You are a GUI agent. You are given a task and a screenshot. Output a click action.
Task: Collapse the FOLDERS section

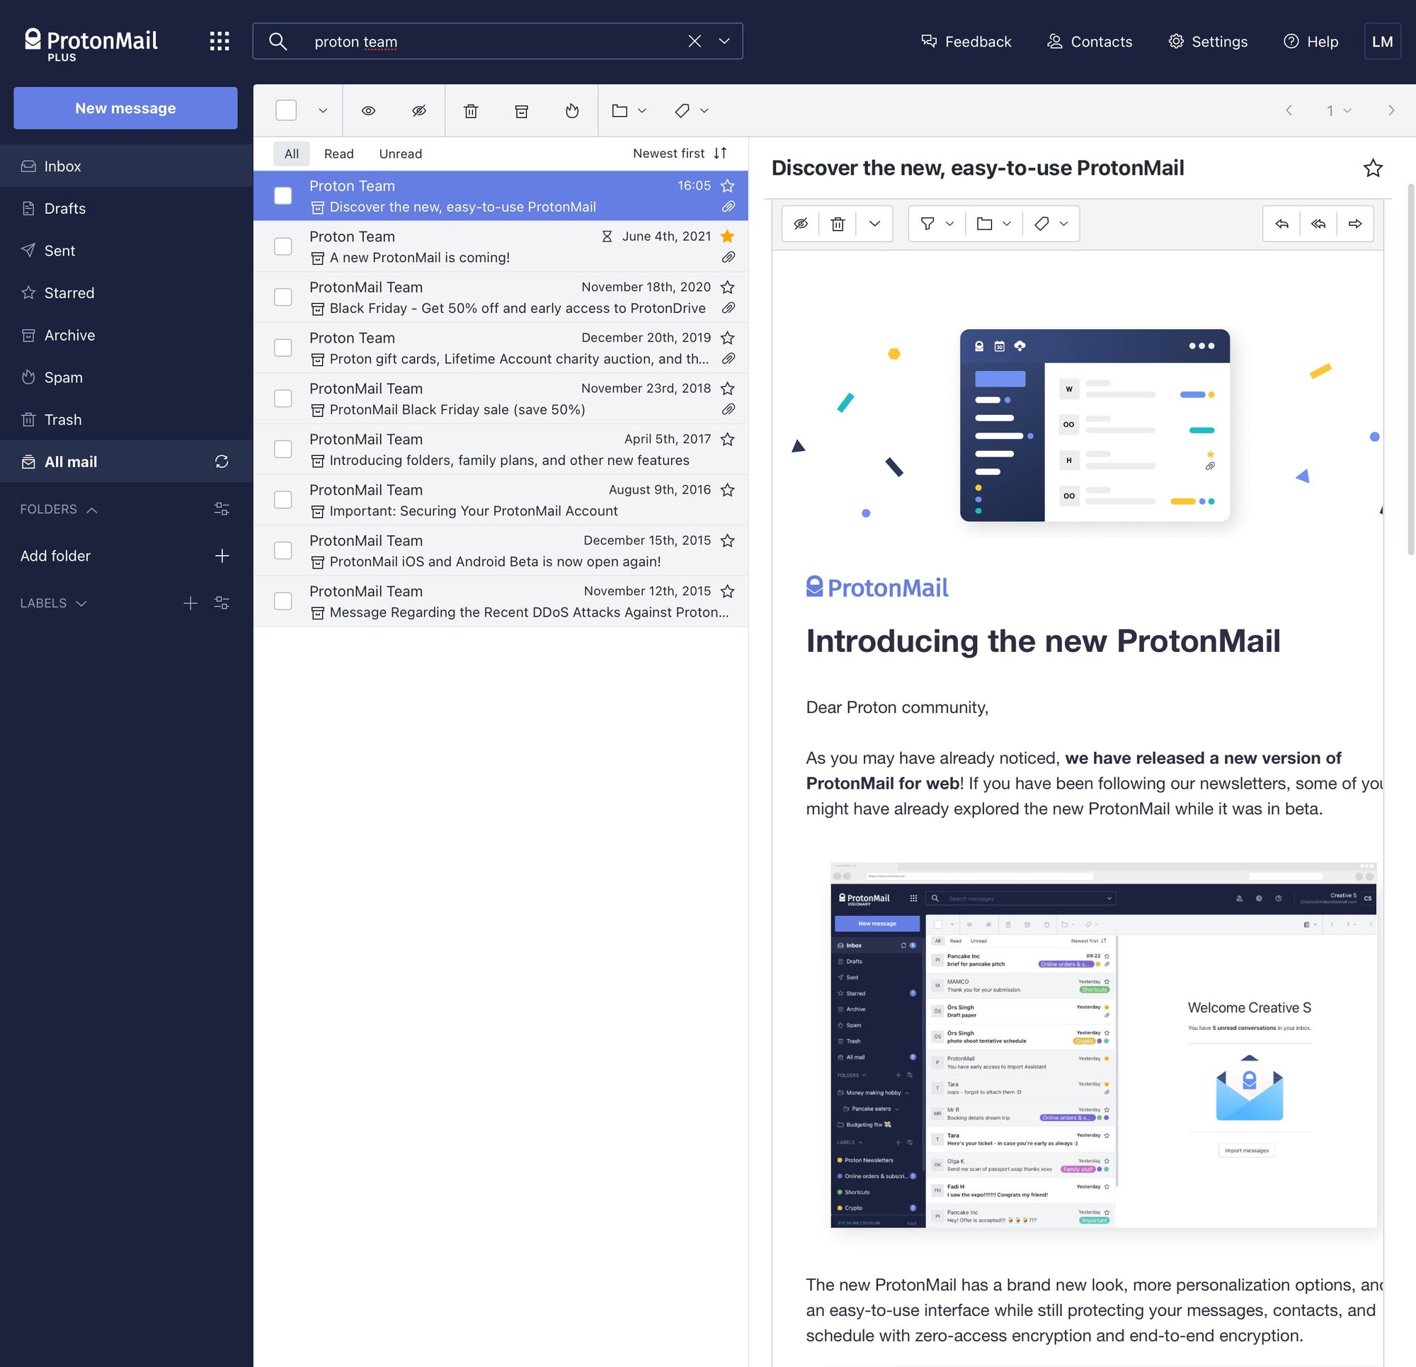pyautogui.click(x=59, y=510)
